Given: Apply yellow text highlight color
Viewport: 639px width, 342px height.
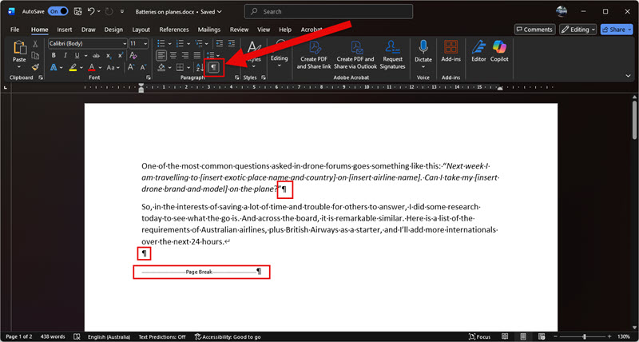Looking at the screenshot, I should click(73, 67).
